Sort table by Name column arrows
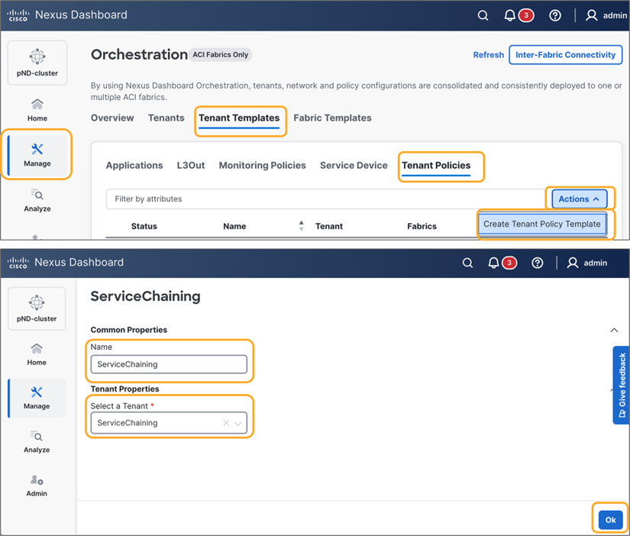 point(302,226)
